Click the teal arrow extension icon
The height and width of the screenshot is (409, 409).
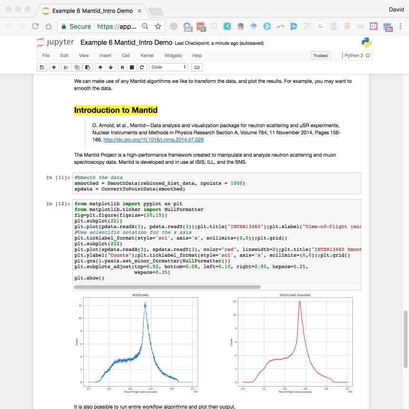point(227,26)
